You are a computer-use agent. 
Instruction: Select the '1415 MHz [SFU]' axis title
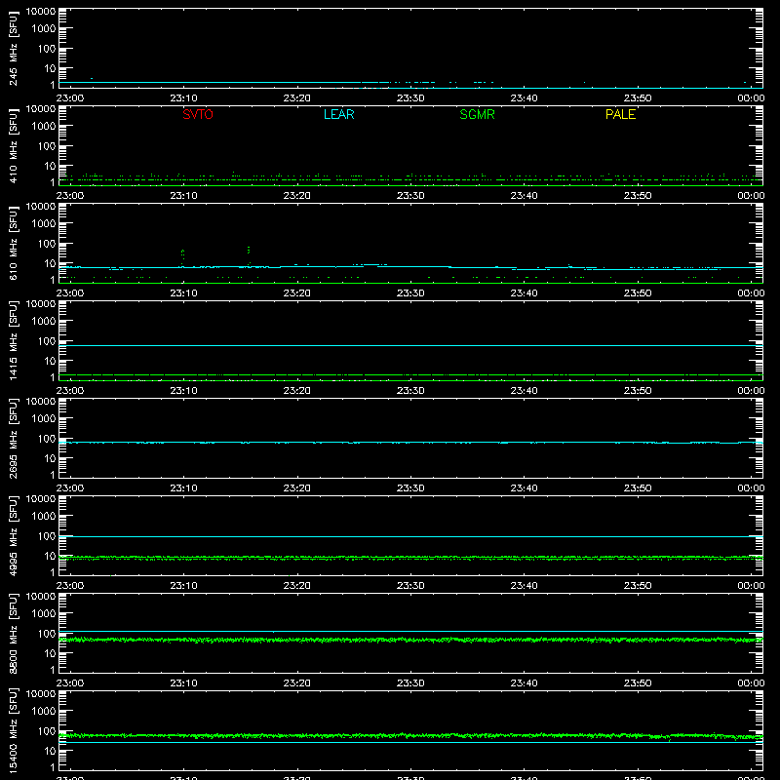point(13,340)
